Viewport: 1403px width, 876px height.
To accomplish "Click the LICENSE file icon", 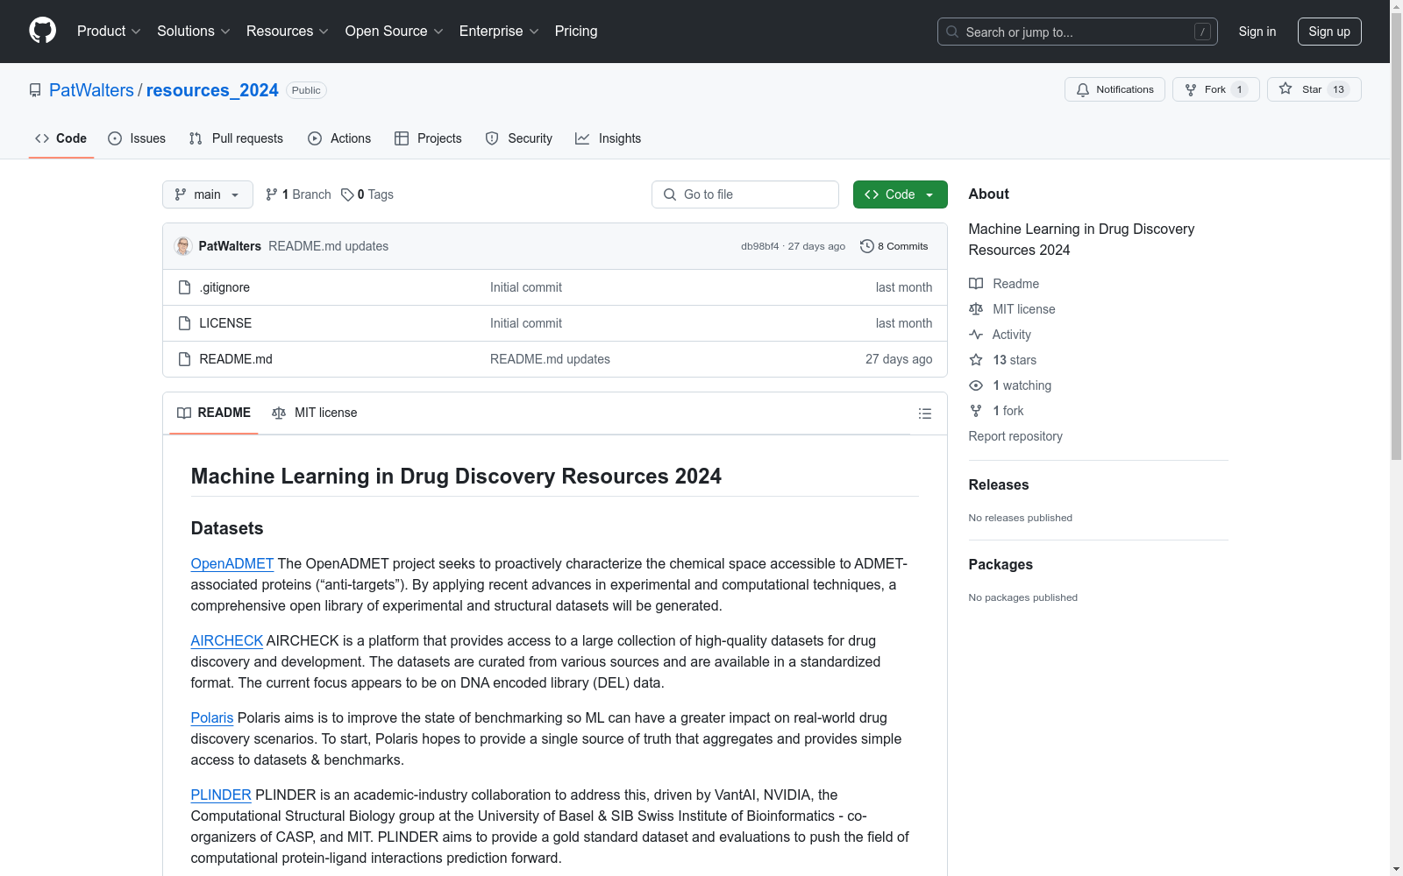I will pos(184,323).
